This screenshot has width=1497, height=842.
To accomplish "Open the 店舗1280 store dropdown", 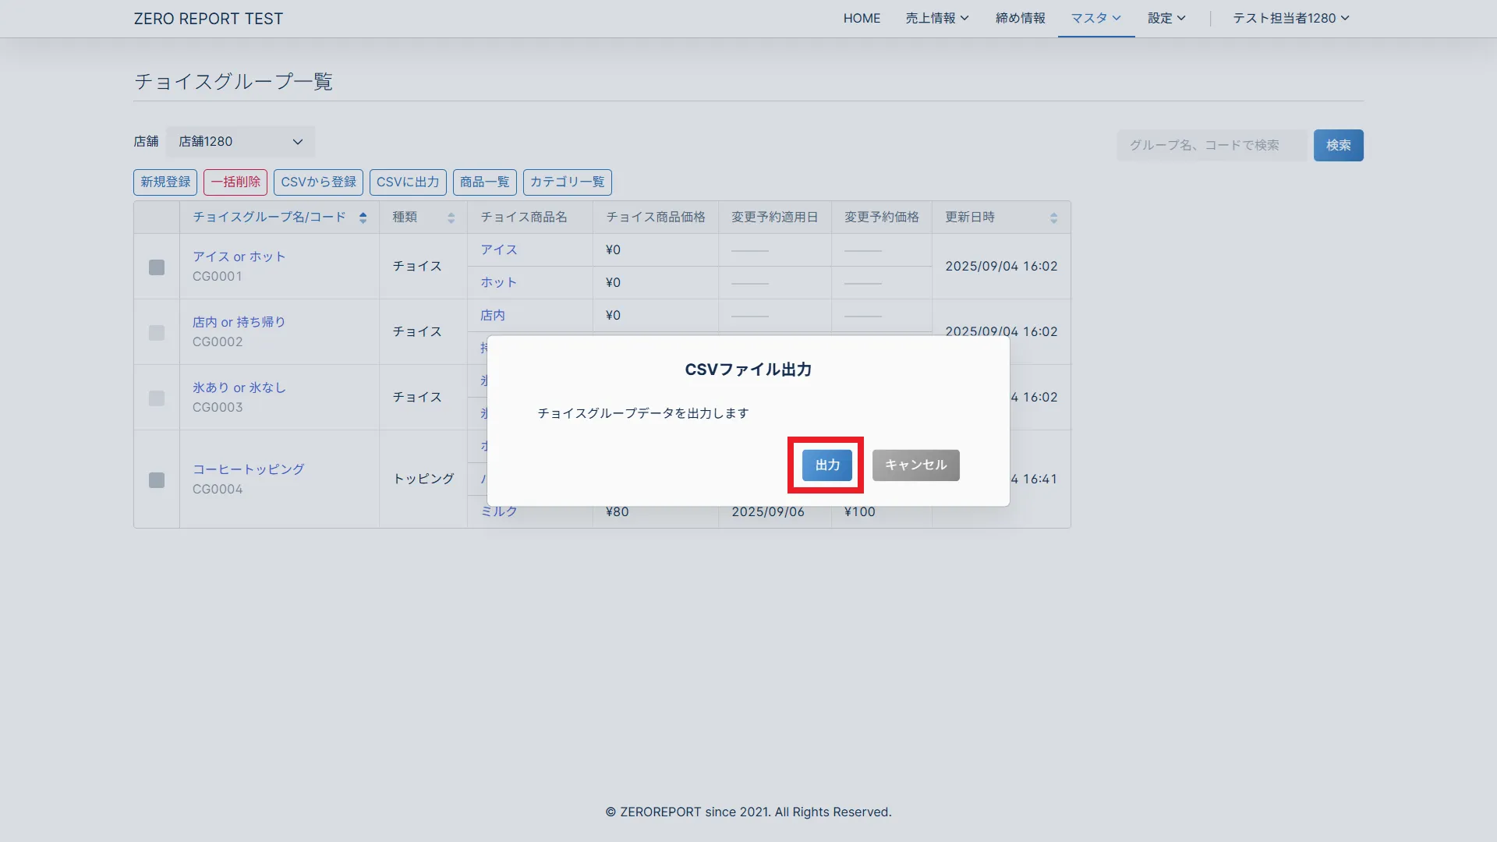I will pyautogui.click(x=240, y=142).
